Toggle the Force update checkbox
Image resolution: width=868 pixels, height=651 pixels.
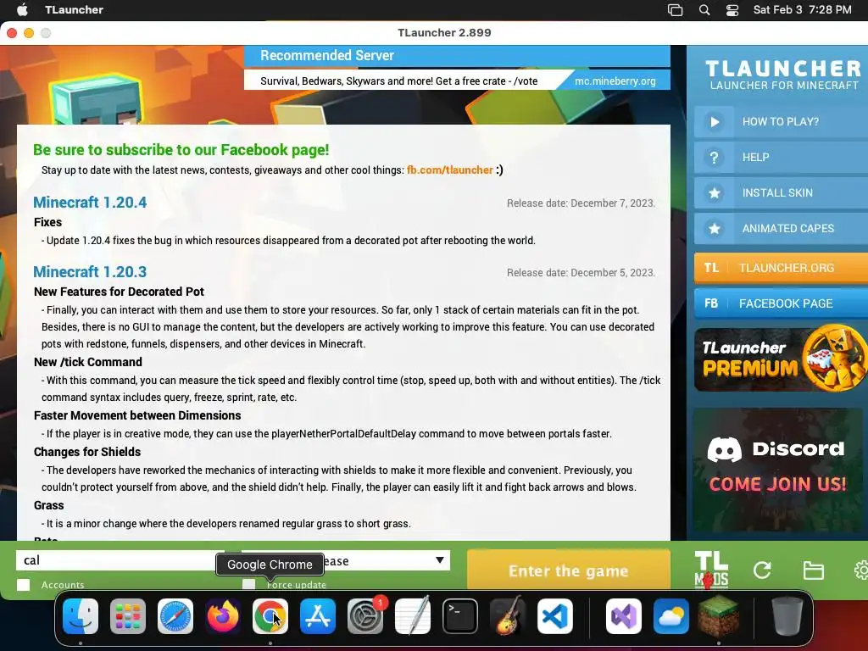249,585
